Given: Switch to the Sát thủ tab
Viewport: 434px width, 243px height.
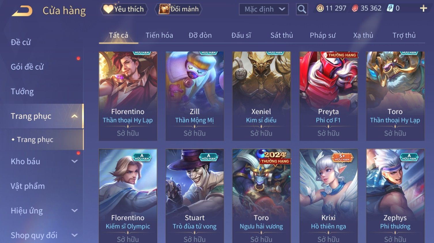Looking at the screenshot, I should [x=282, y=35].
